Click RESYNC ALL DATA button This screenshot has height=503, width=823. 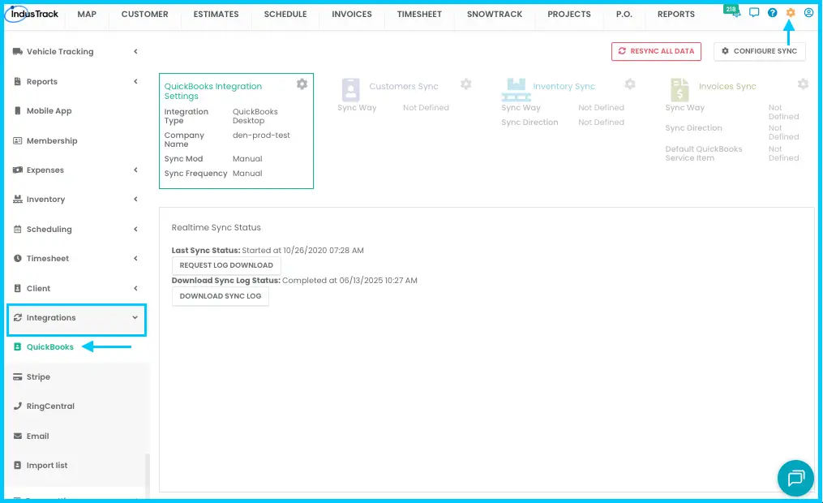[x=656, y=51]
